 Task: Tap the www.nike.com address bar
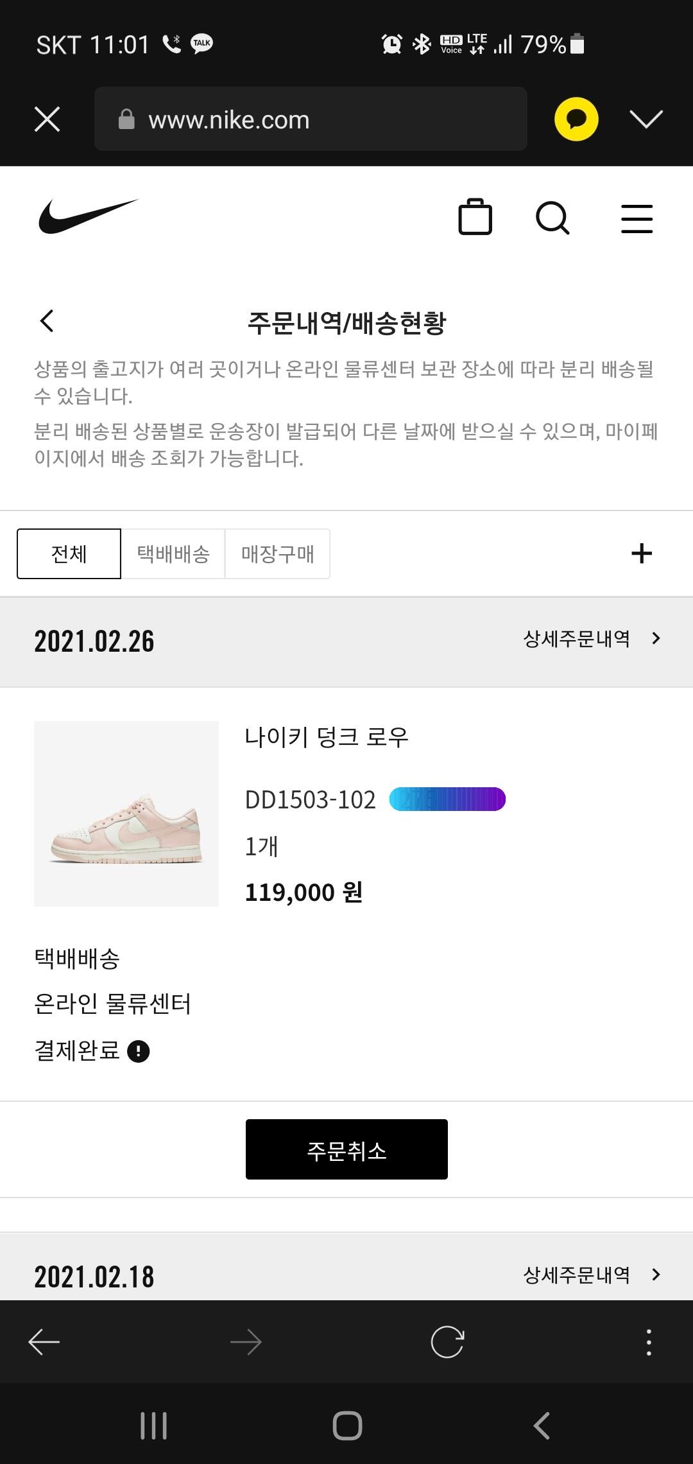click(311, 119)
